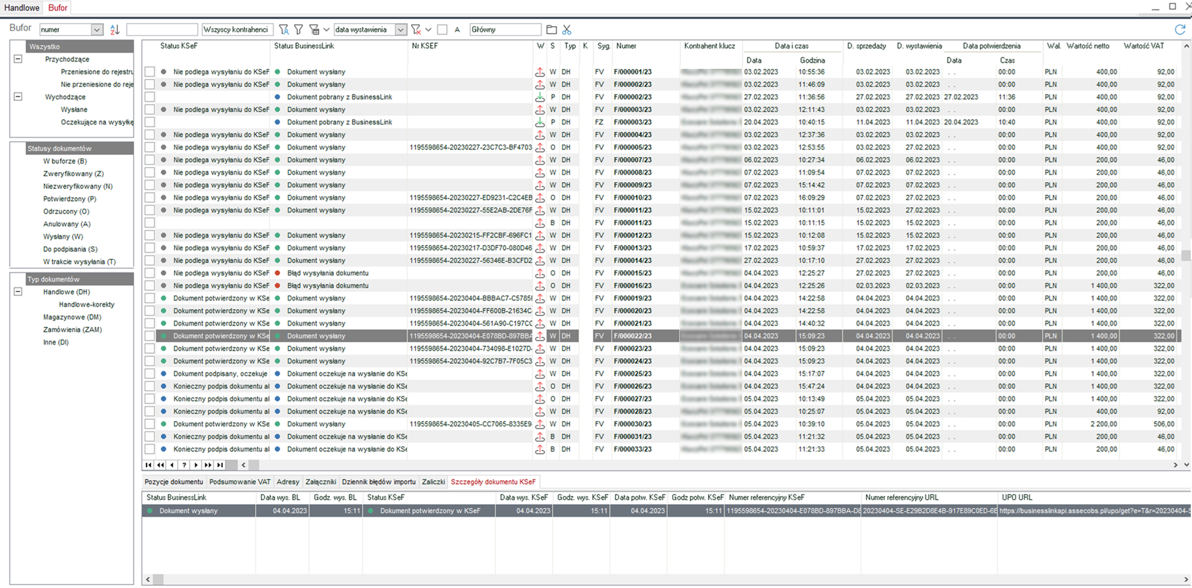Click the scissors cut icon

(568, 29)
